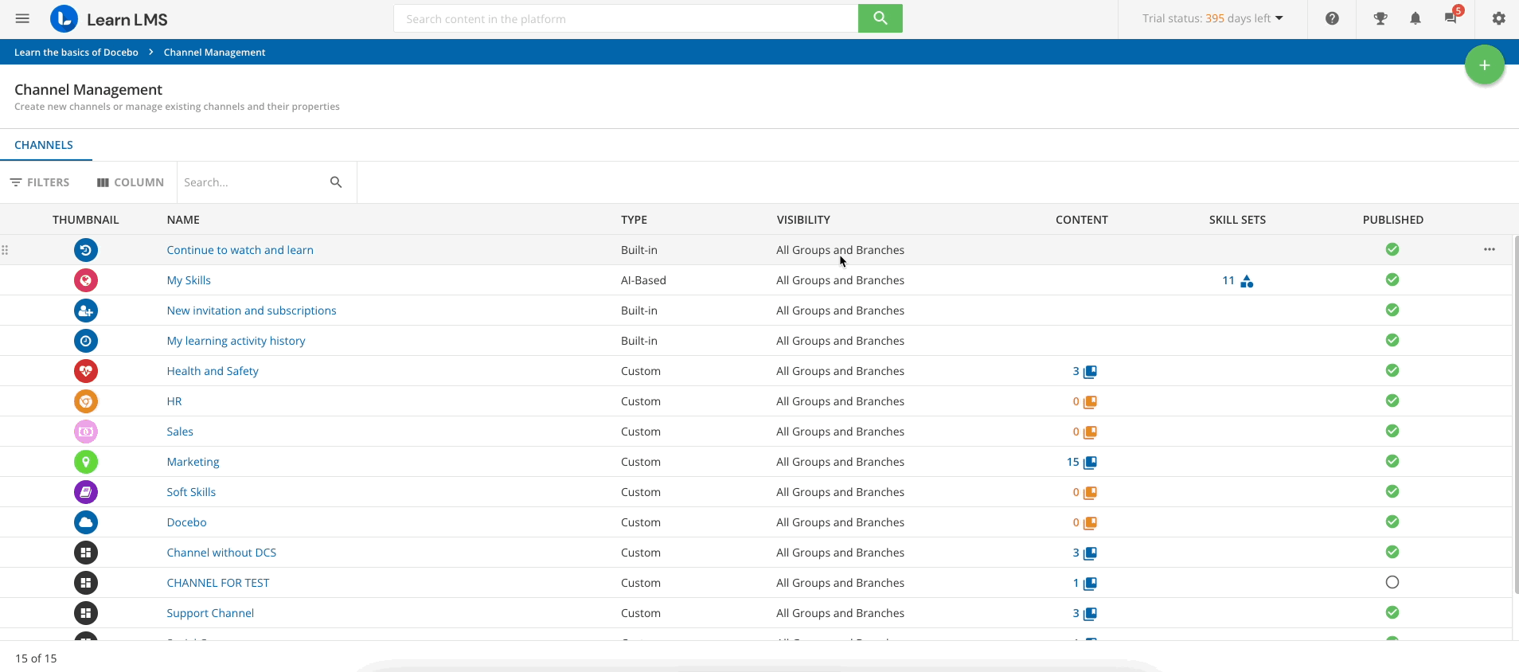This screenshot has height=672, width=1519.
Task: Click the content icon for Health and Safety
Action: [1090, 372]
